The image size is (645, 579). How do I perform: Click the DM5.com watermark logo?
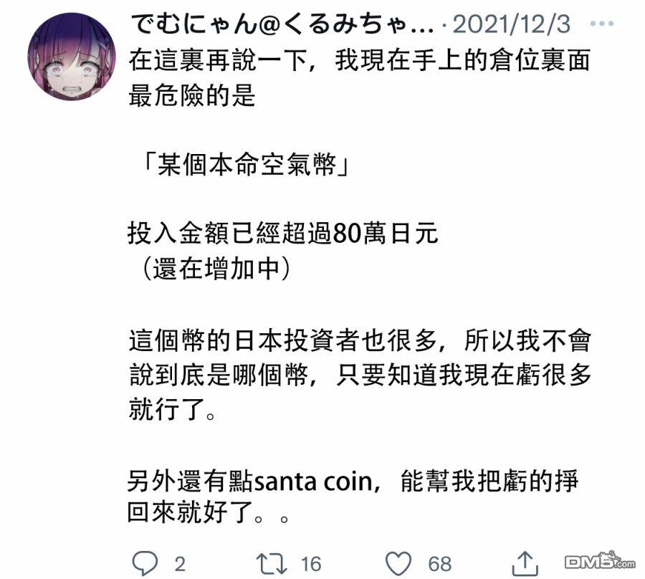[x=600, y=561]
